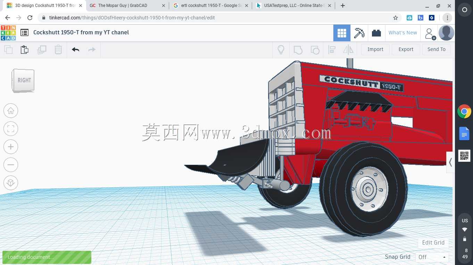This screenshot has height=265, width=473.
Task: Click the design title Cockshutt 1950-T
Action: pos(81,32)
